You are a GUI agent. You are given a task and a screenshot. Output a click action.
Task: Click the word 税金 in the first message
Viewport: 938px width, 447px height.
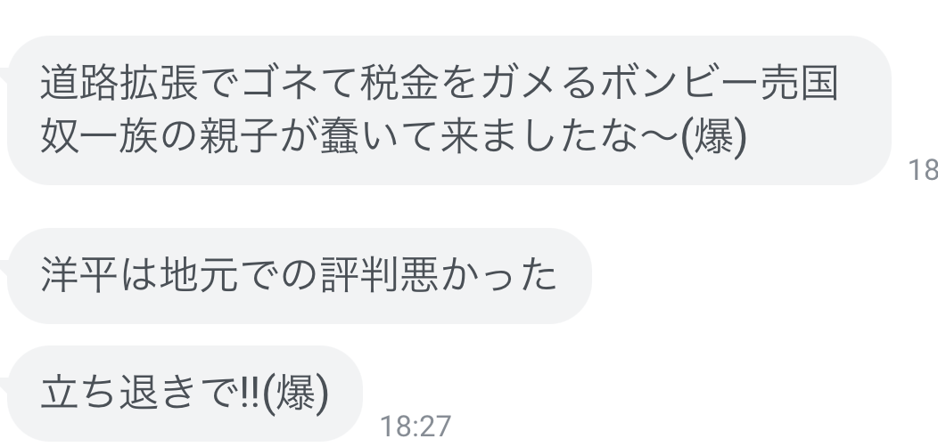pyautogui.click(x=399, y=82)
